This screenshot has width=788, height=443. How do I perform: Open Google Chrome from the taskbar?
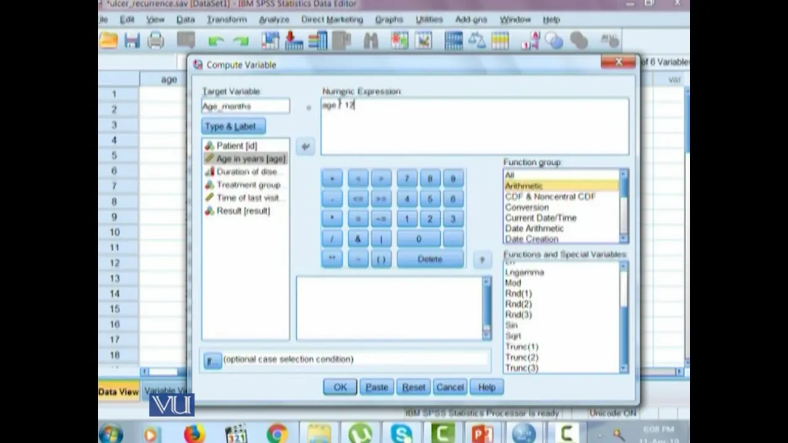pos(277,434)
